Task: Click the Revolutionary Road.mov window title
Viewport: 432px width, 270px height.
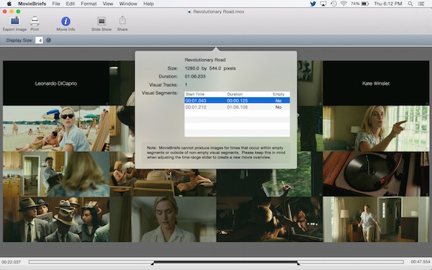Action: point(218,12)
